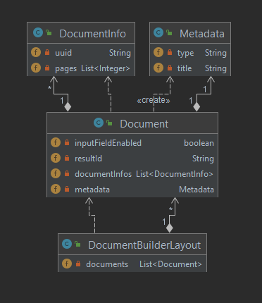Click the green public lock beside DocumentBuilderLayout
The image size is (262, 303).
77,244
